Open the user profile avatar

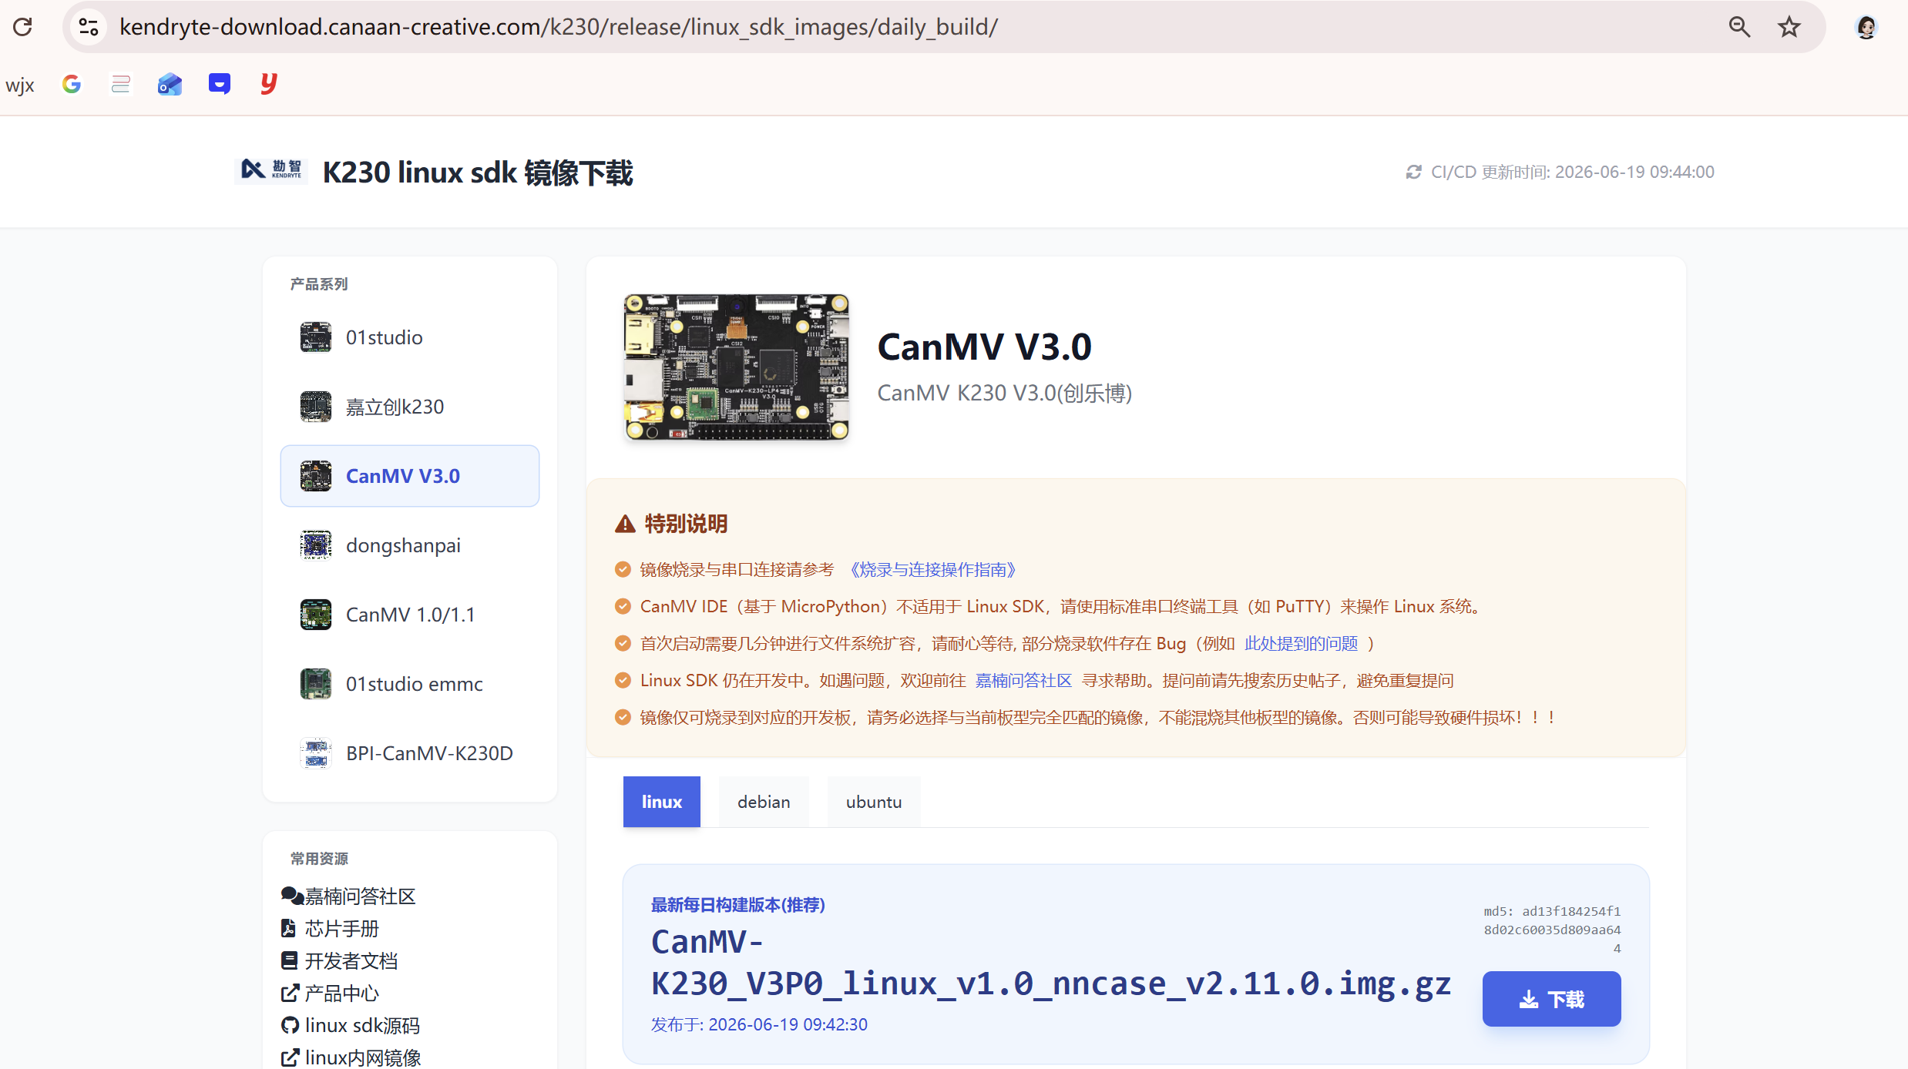pos(1866,27)
